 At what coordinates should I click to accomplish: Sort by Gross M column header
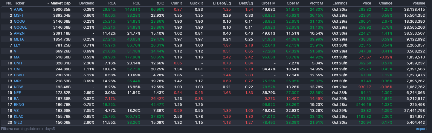268,3
